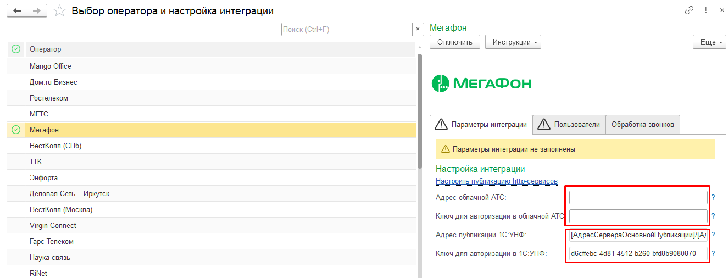Open the Обработка звонков tab

[x=643, y=124]
